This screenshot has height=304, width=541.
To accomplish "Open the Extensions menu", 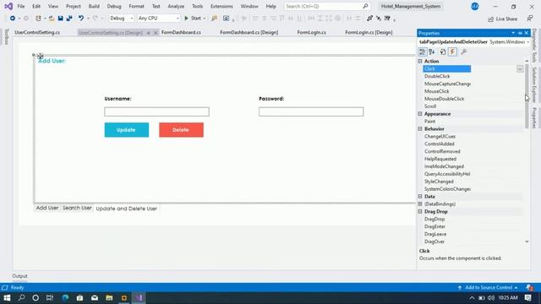I will click(x=221, y=6).
